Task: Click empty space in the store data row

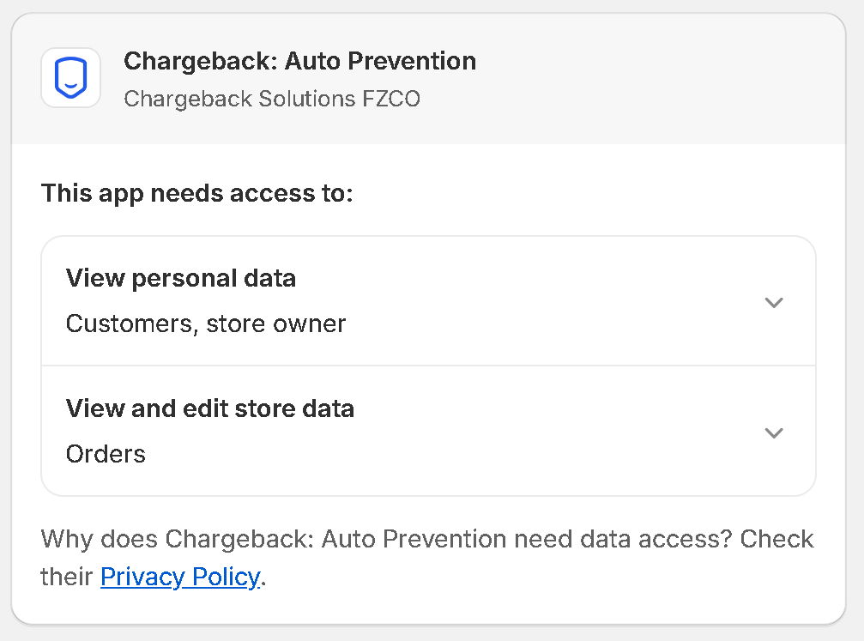Action: (551, 432)
